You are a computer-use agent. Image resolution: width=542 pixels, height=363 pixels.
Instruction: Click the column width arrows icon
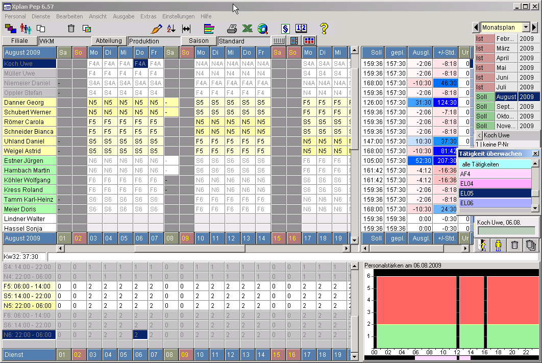pyautogui.click(x=186, y=29)
